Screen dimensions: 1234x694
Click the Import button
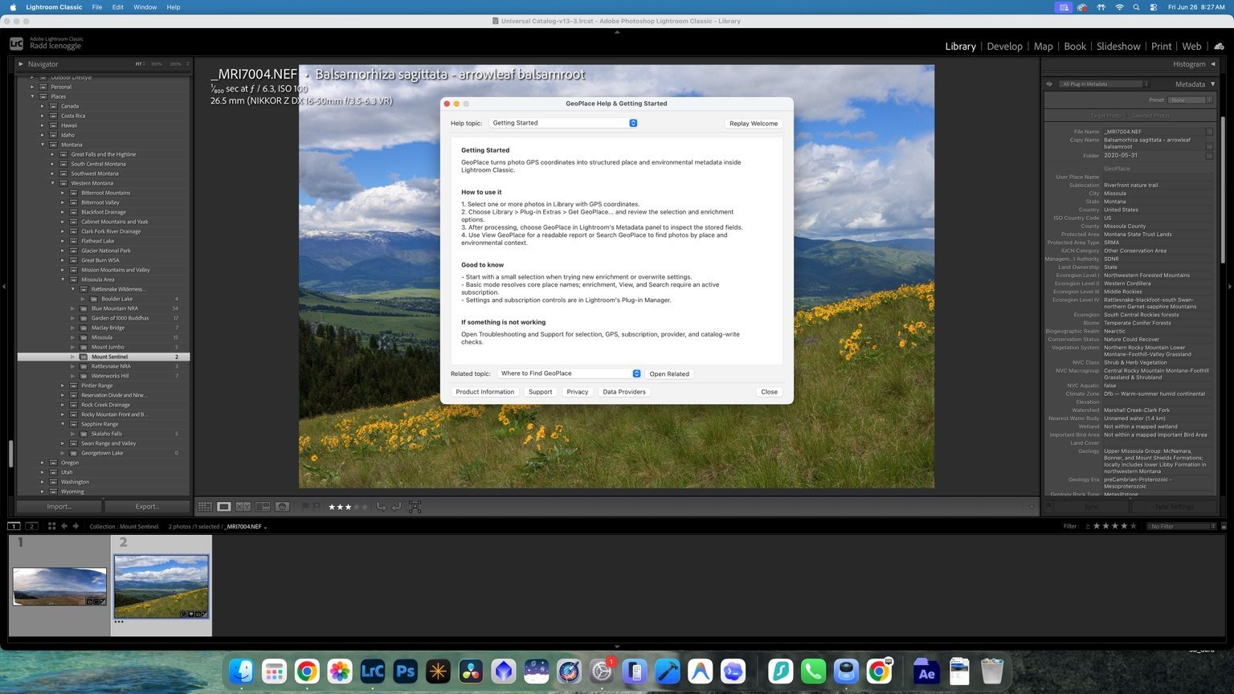point(59,507)
